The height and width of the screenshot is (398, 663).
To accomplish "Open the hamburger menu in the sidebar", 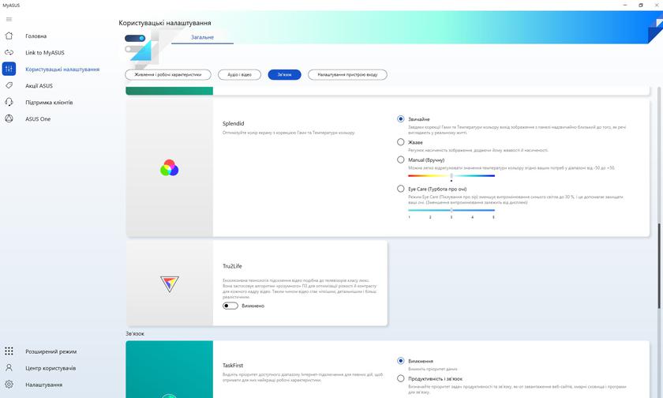I will click(x=9, y=19).
